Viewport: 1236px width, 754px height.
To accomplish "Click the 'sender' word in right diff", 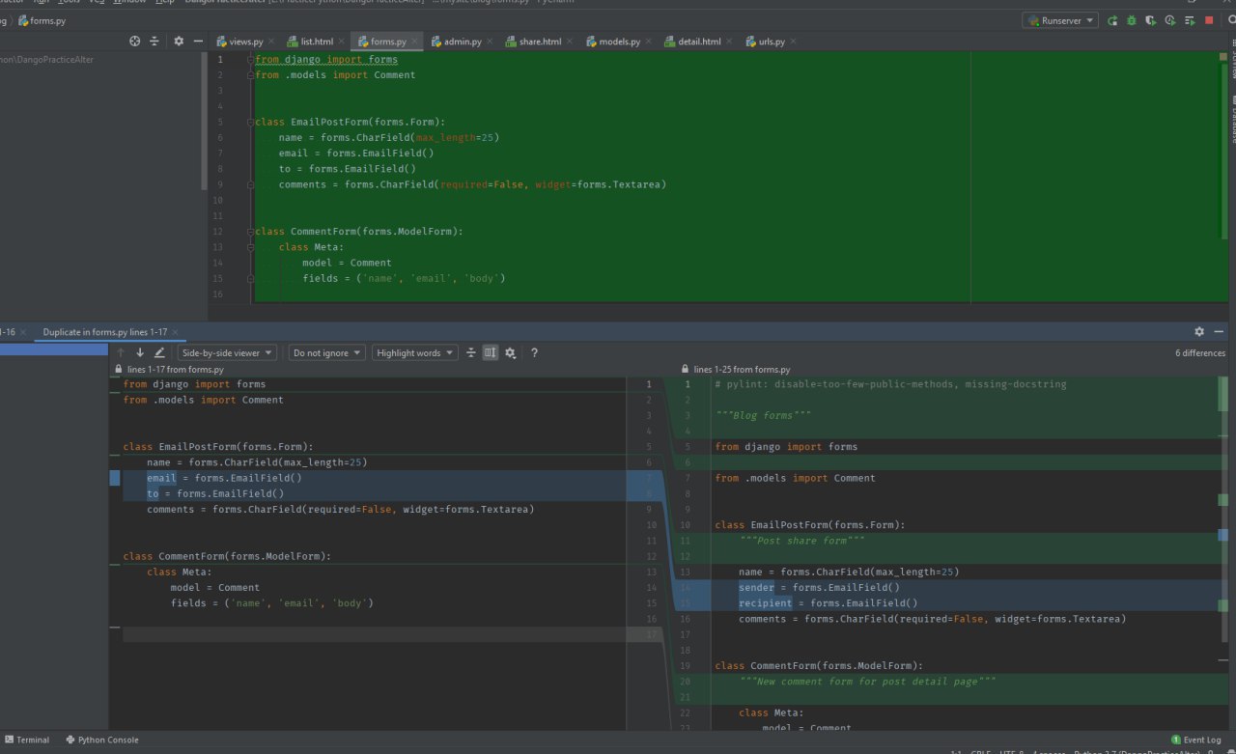I will pos(756,587).
